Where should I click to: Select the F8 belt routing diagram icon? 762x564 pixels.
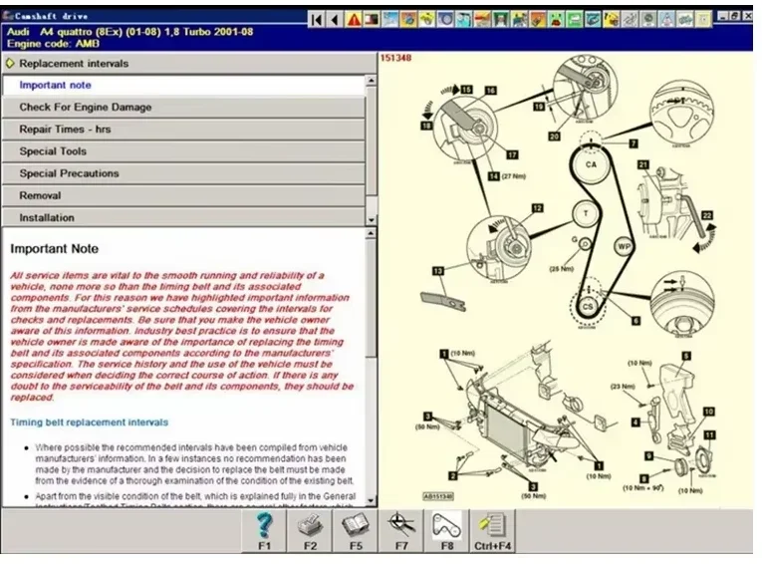[x=447, y=531]
